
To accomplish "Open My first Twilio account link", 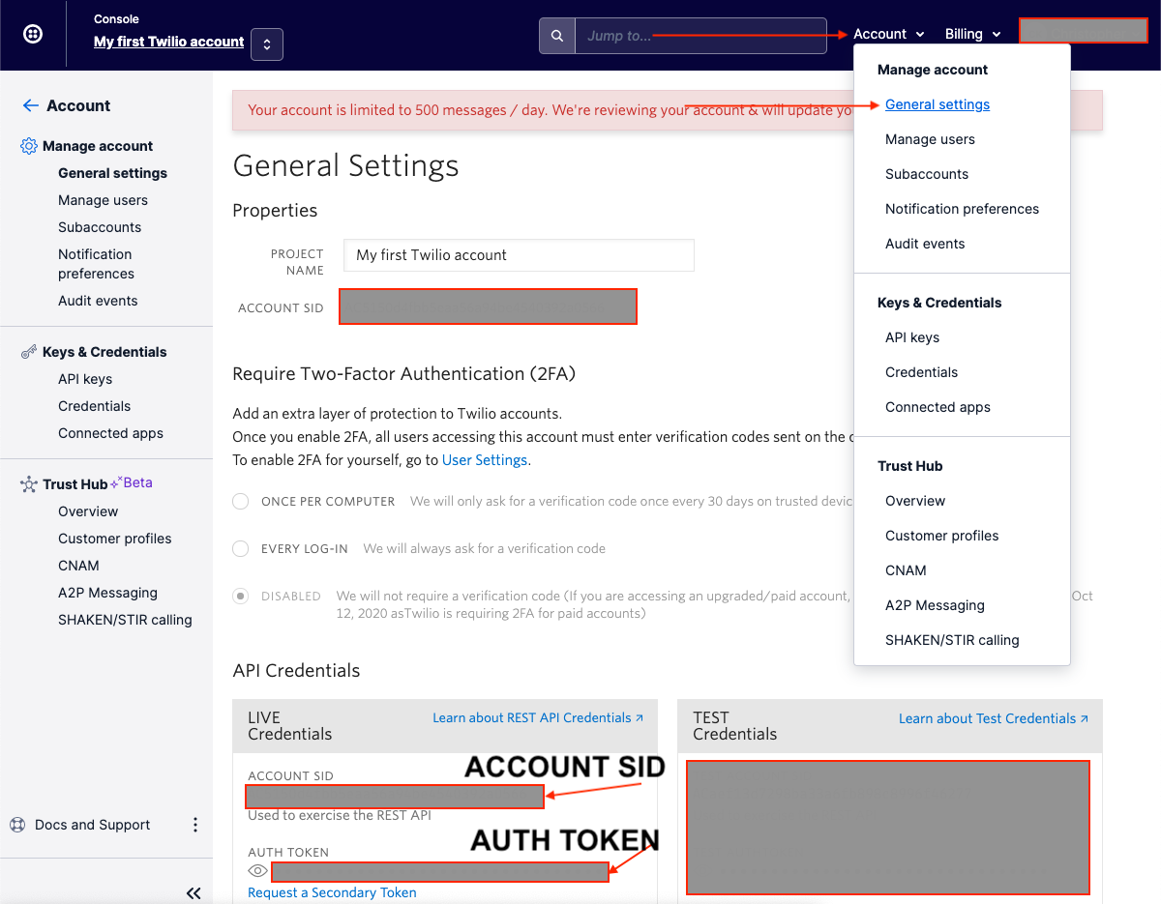I will tap(168, 42).
